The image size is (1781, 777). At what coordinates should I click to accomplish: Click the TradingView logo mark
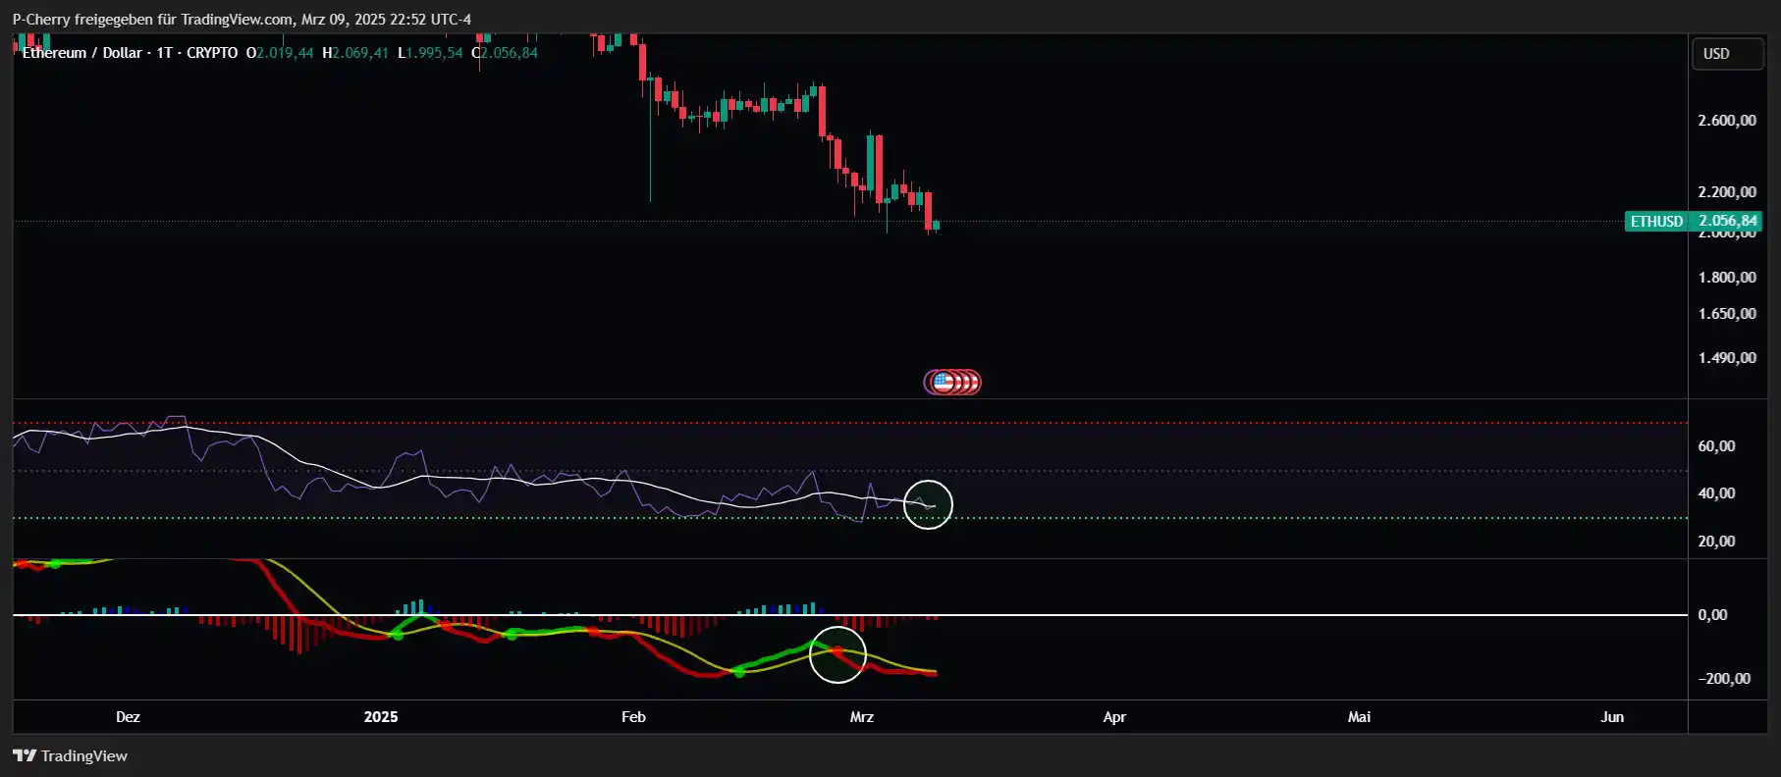tap(25, 755)
